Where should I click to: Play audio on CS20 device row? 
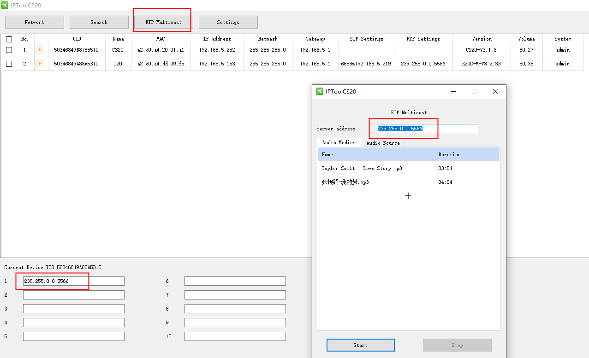(x=40, y=50)
